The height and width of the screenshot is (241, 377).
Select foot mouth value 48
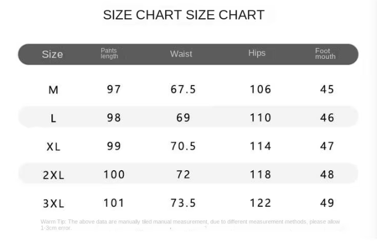(x=327, y=175)
